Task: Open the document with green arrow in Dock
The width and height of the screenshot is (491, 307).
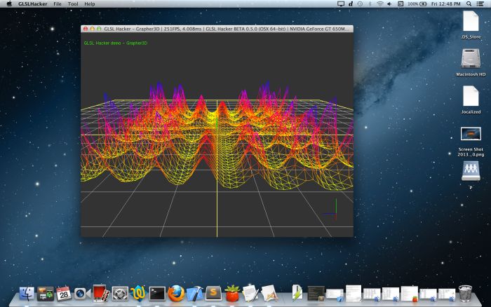Action: (x=297, y=293)
